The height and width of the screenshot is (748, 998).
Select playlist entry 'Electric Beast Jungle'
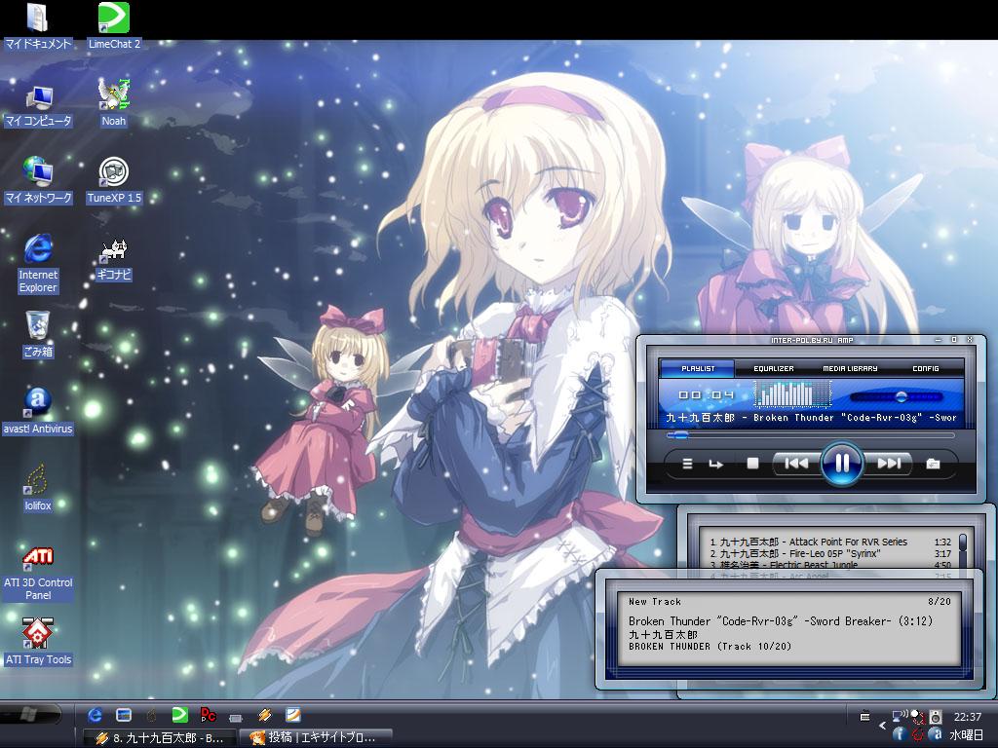(x=830, y=565)
